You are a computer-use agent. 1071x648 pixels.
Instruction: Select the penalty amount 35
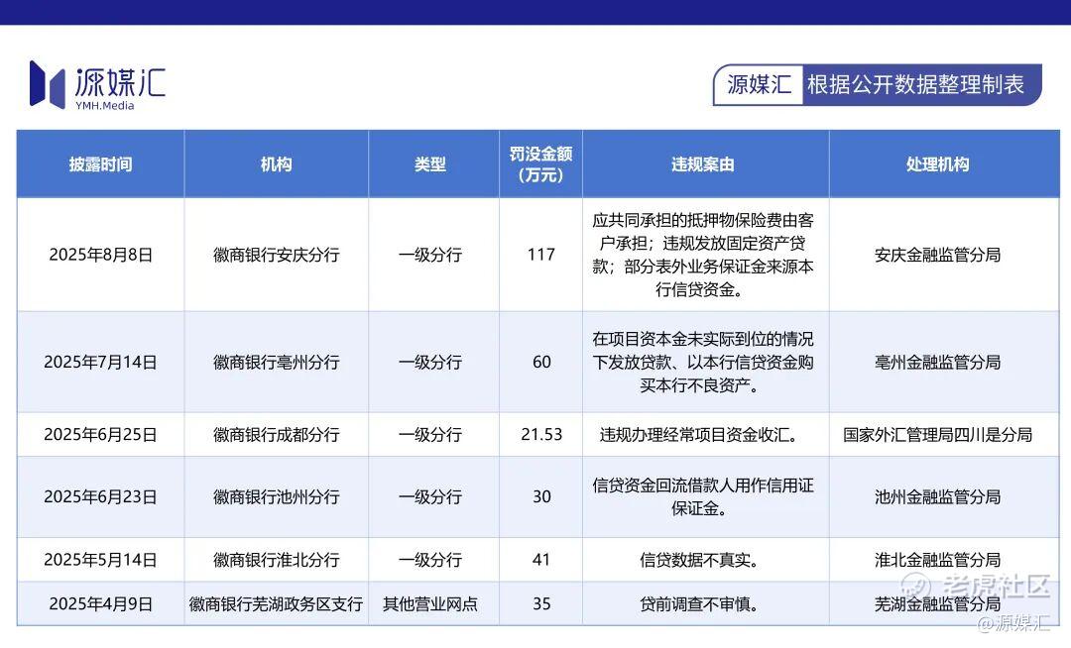point(541,603)
